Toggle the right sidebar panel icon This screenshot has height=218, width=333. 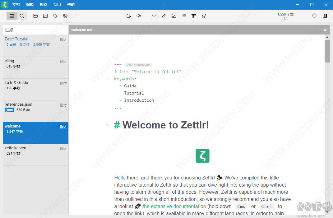pos(325,16)
